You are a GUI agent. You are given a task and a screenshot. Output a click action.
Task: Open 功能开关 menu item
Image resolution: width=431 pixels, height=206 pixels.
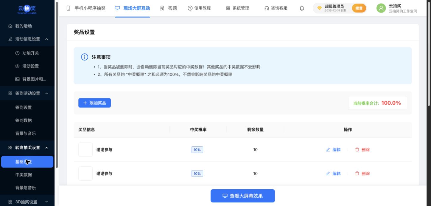(31, 53)
